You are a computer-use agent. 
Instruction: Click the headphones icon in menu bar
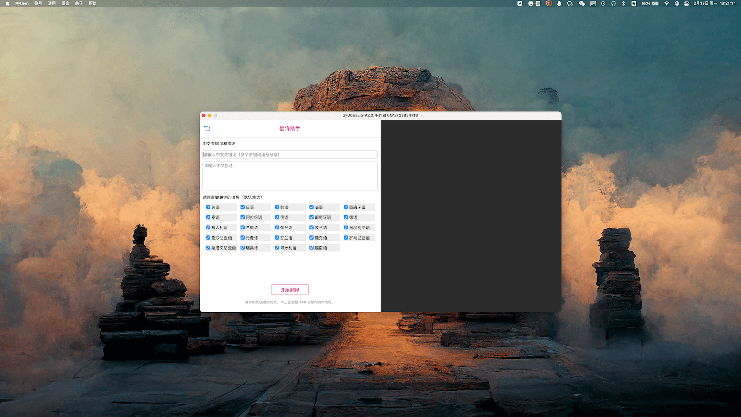[613, 3]
